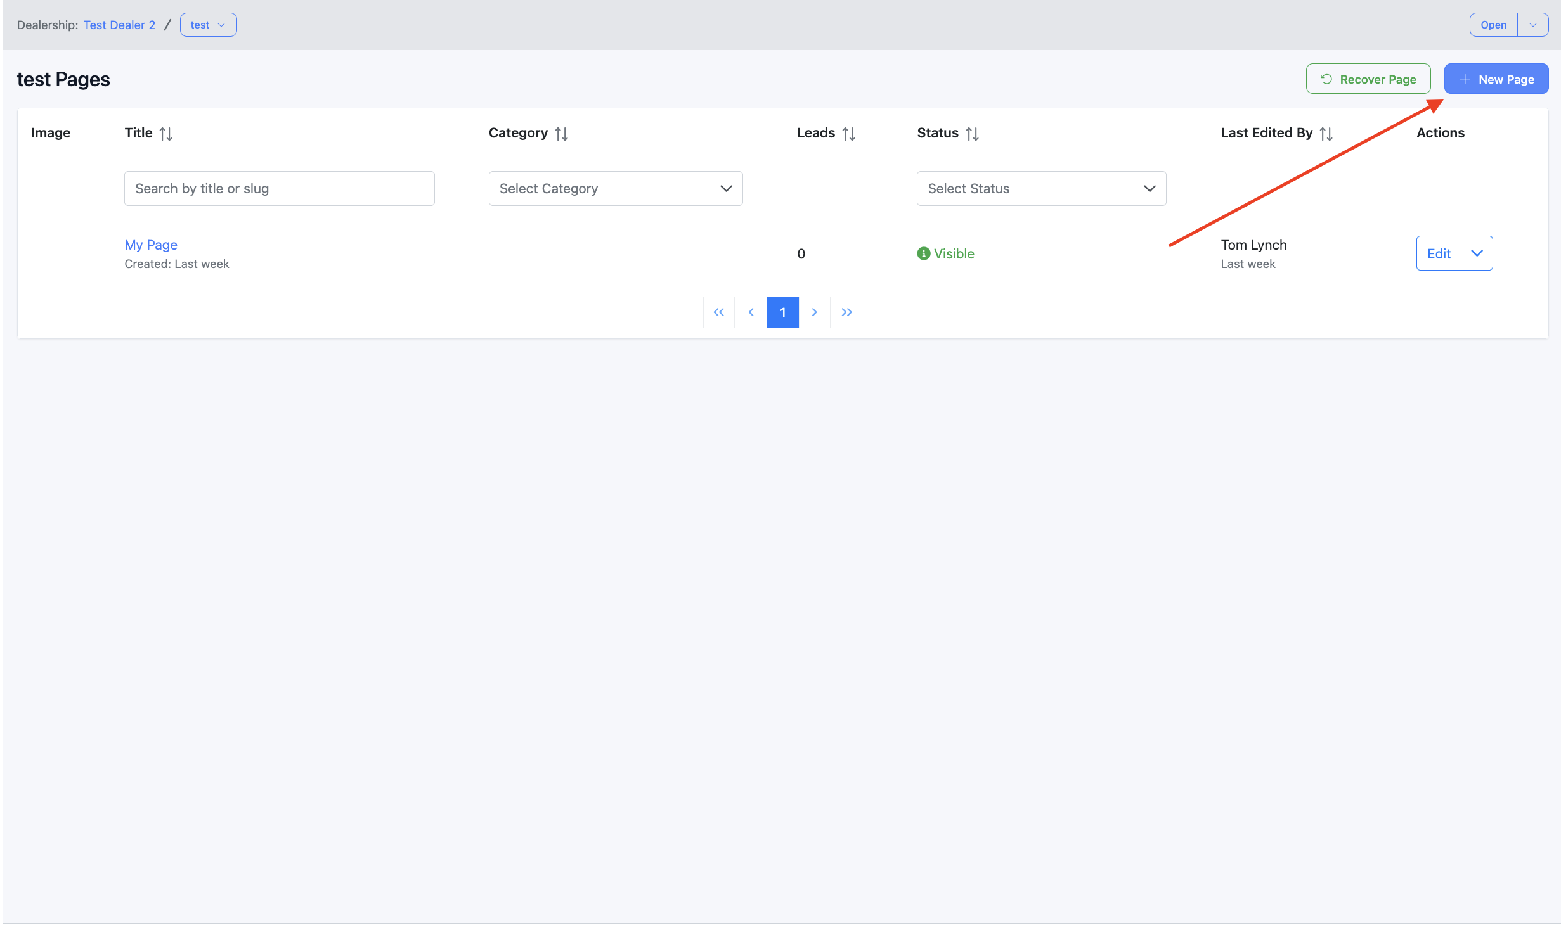Image resolution: width=1561 pixels, height=925 pixels.
Task: Sort table by Category column
Action: click(x=561, y=134)
